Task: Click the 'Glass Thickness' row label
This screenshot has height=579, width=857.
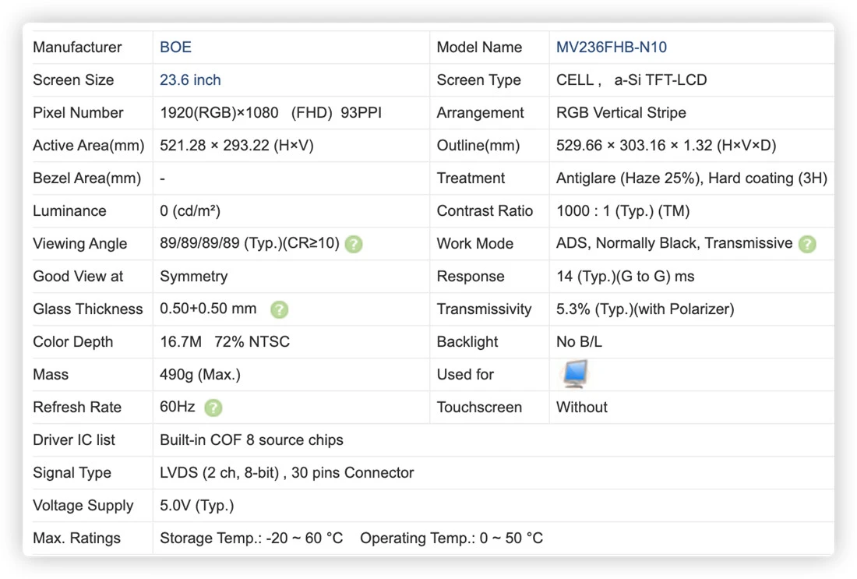Action: click(x=87, y=309)
